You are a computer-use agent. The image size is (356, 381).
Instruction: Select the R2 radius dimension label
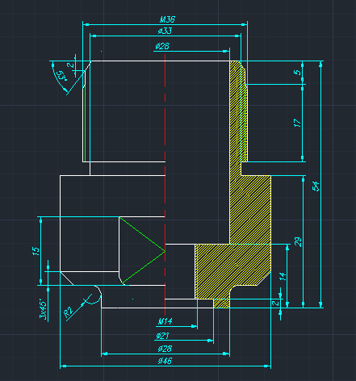click(x=69, y=312)
